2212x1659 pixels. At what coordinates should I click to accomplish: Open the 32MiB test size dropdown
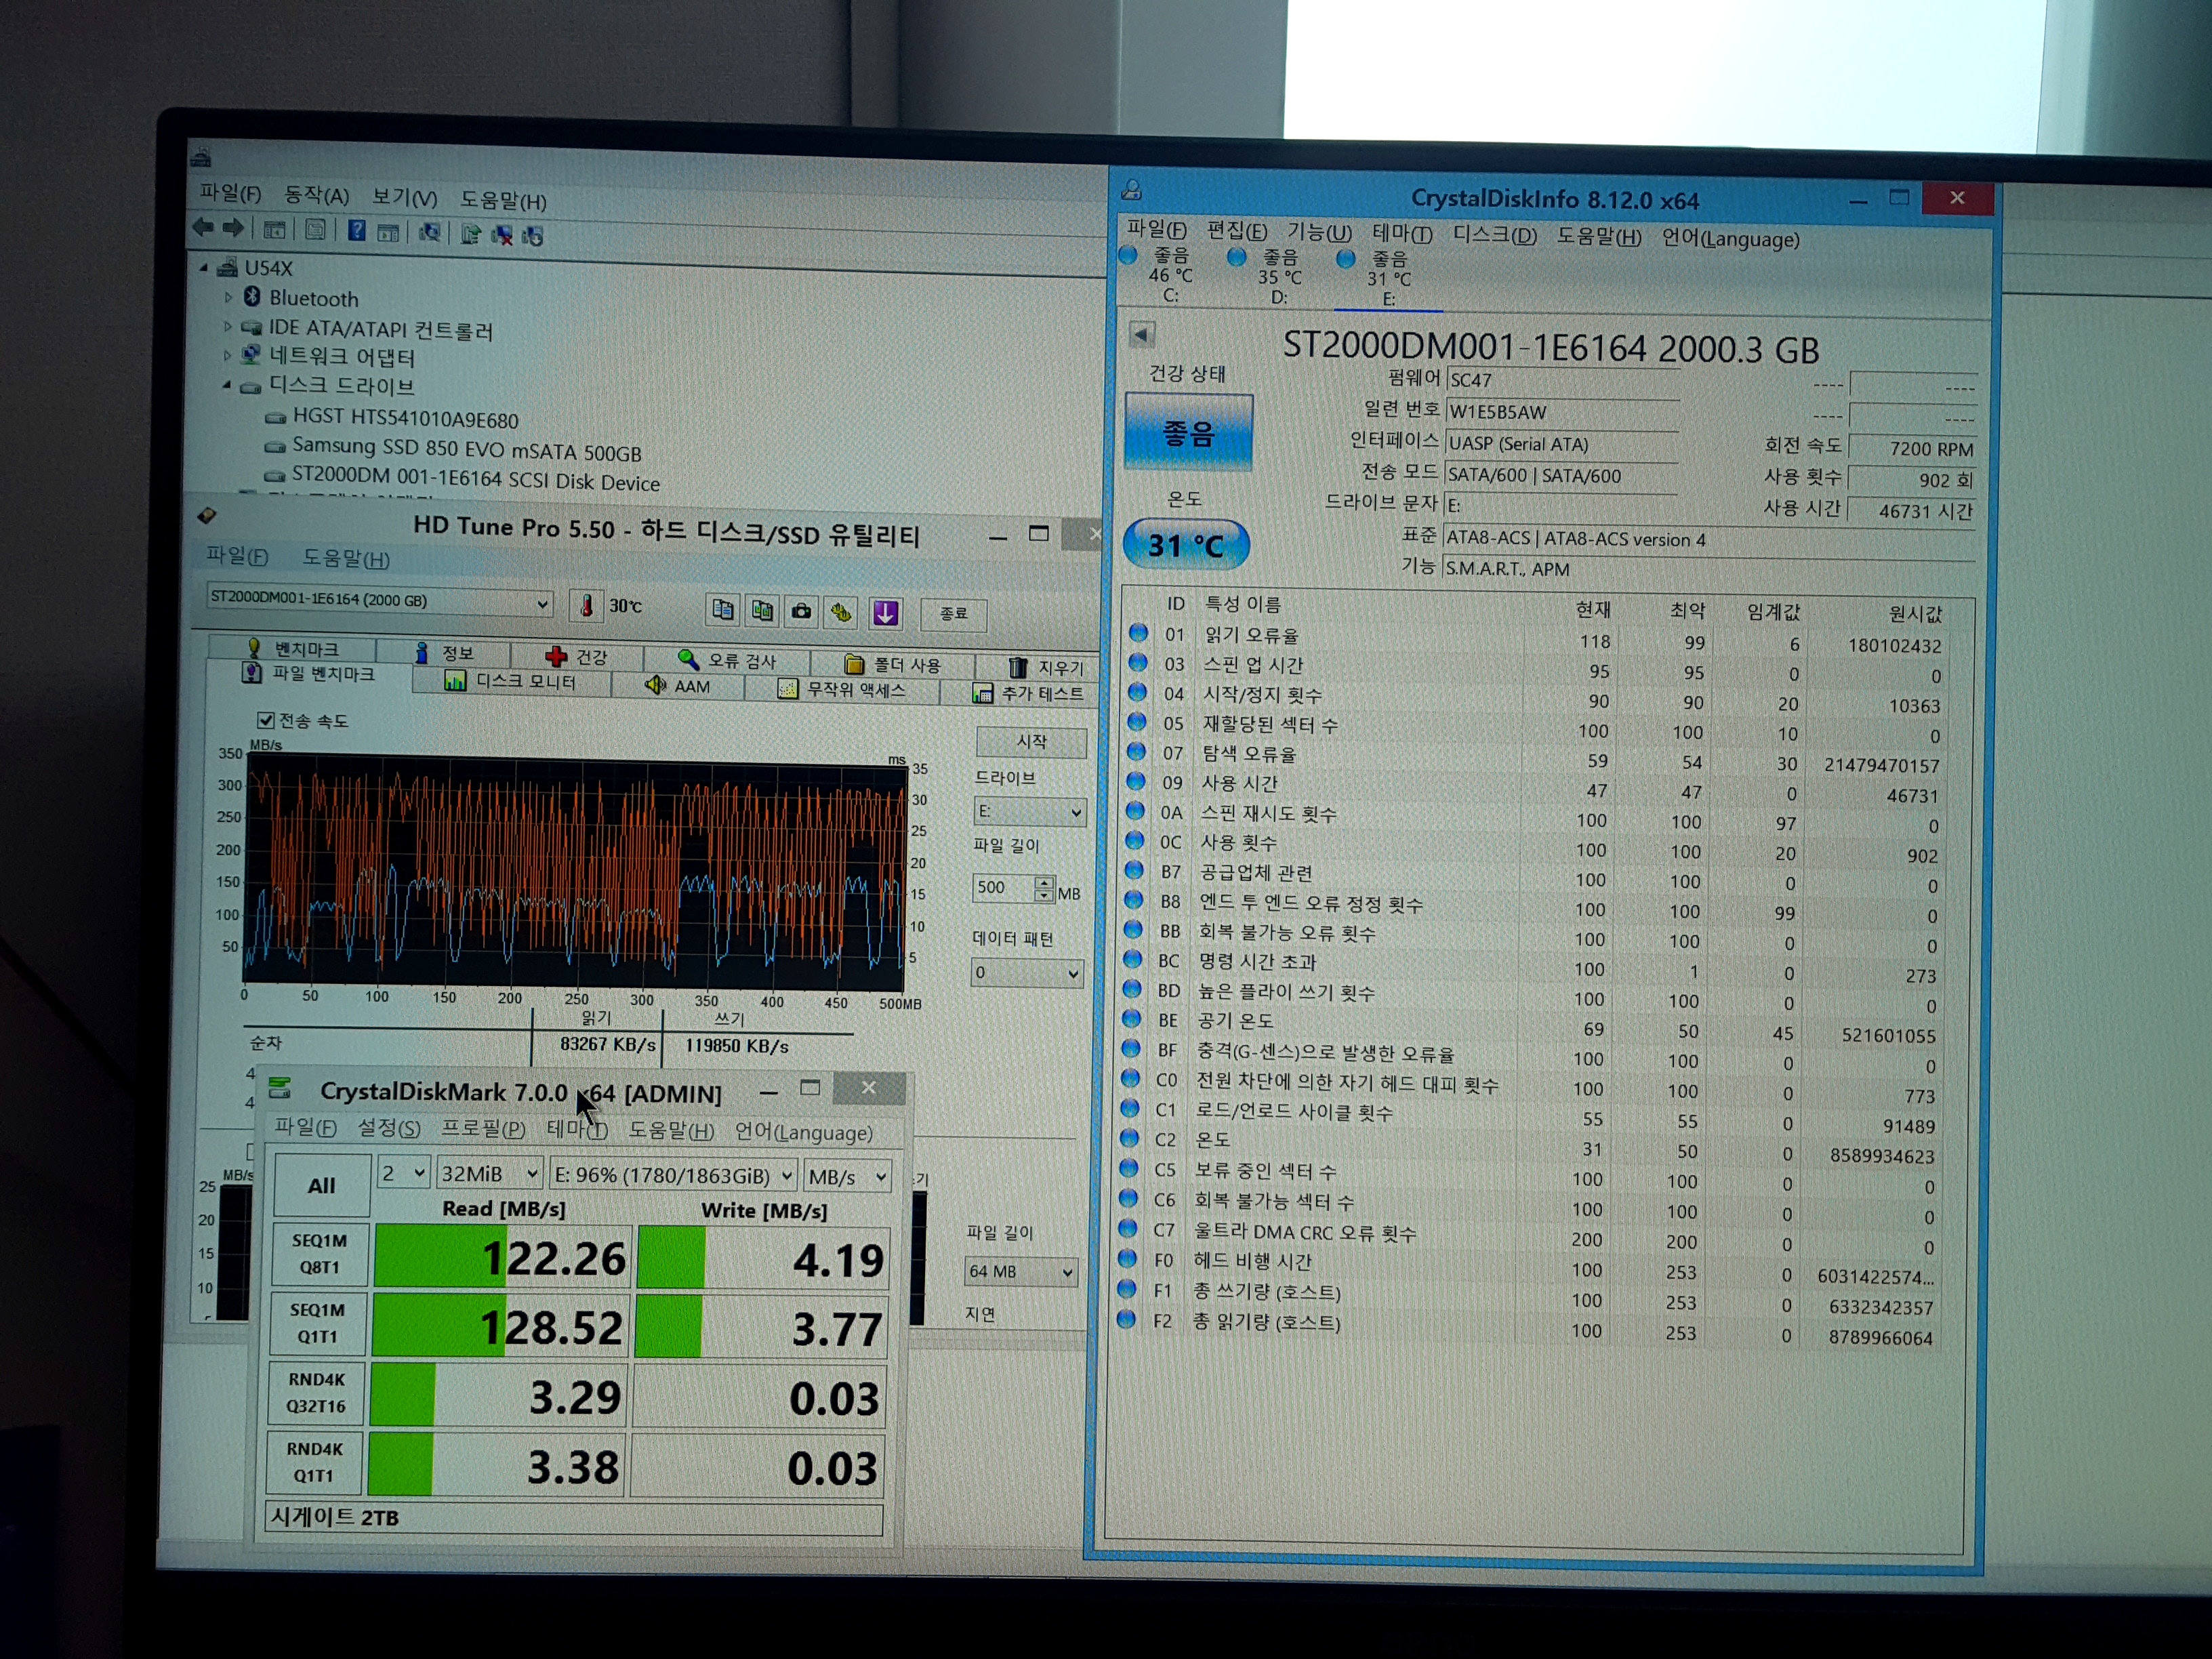[x=491, y=1174]
